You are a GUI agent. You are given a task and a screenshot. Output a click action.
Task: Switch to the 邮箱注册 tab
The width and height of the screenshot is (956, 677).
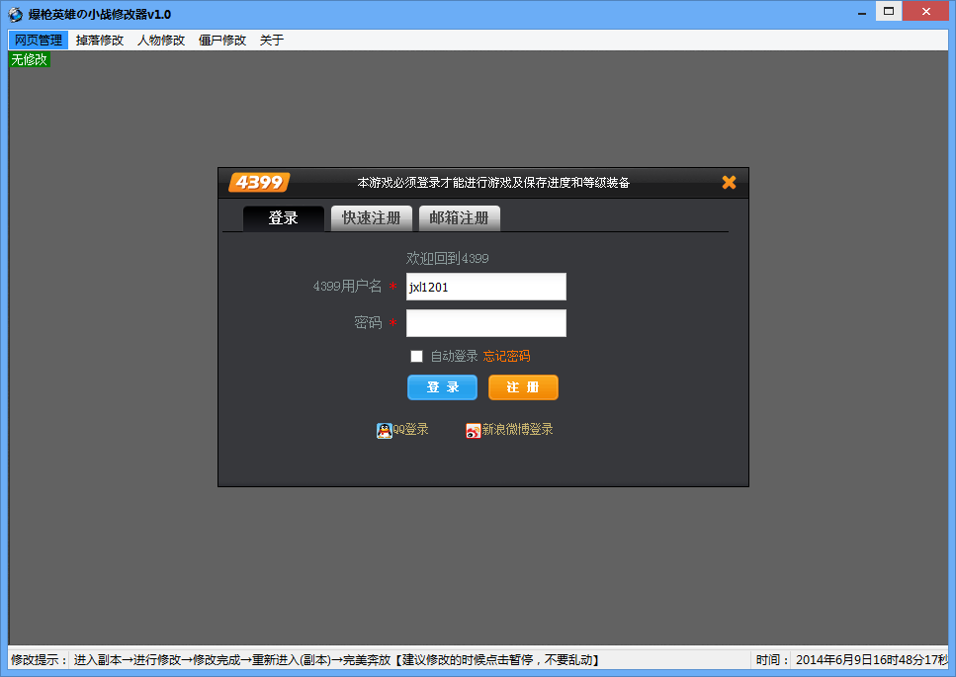[x=459, y=218]
